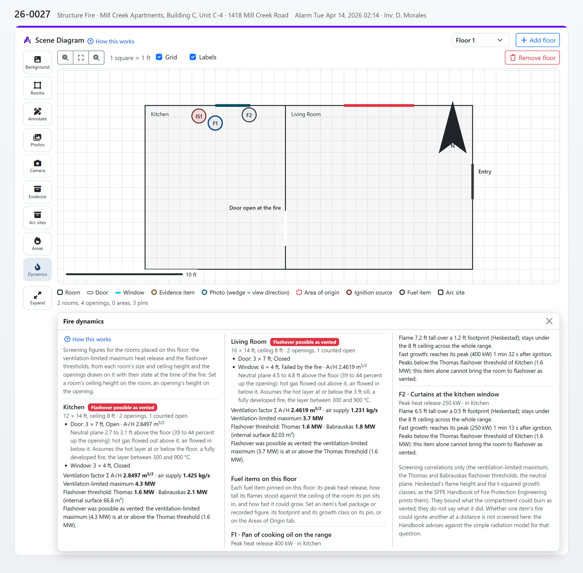Screen dimensions: 583x573
Task: Open the Arc sites tool
Action: point(38,218)
